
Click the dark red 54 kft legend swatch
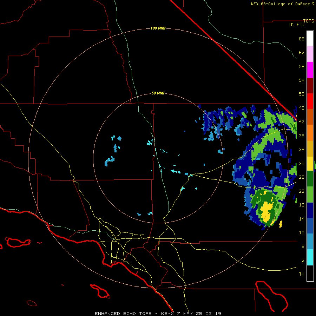coord(310,86)
